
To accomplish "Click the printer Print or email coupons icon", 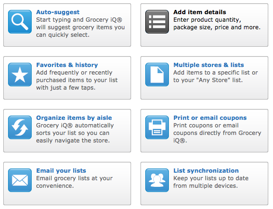I will [157, 127].
